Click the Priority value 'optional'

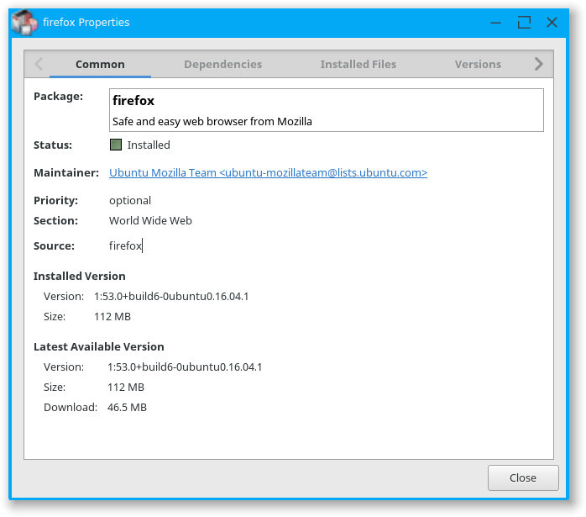[x=130, y=200]
